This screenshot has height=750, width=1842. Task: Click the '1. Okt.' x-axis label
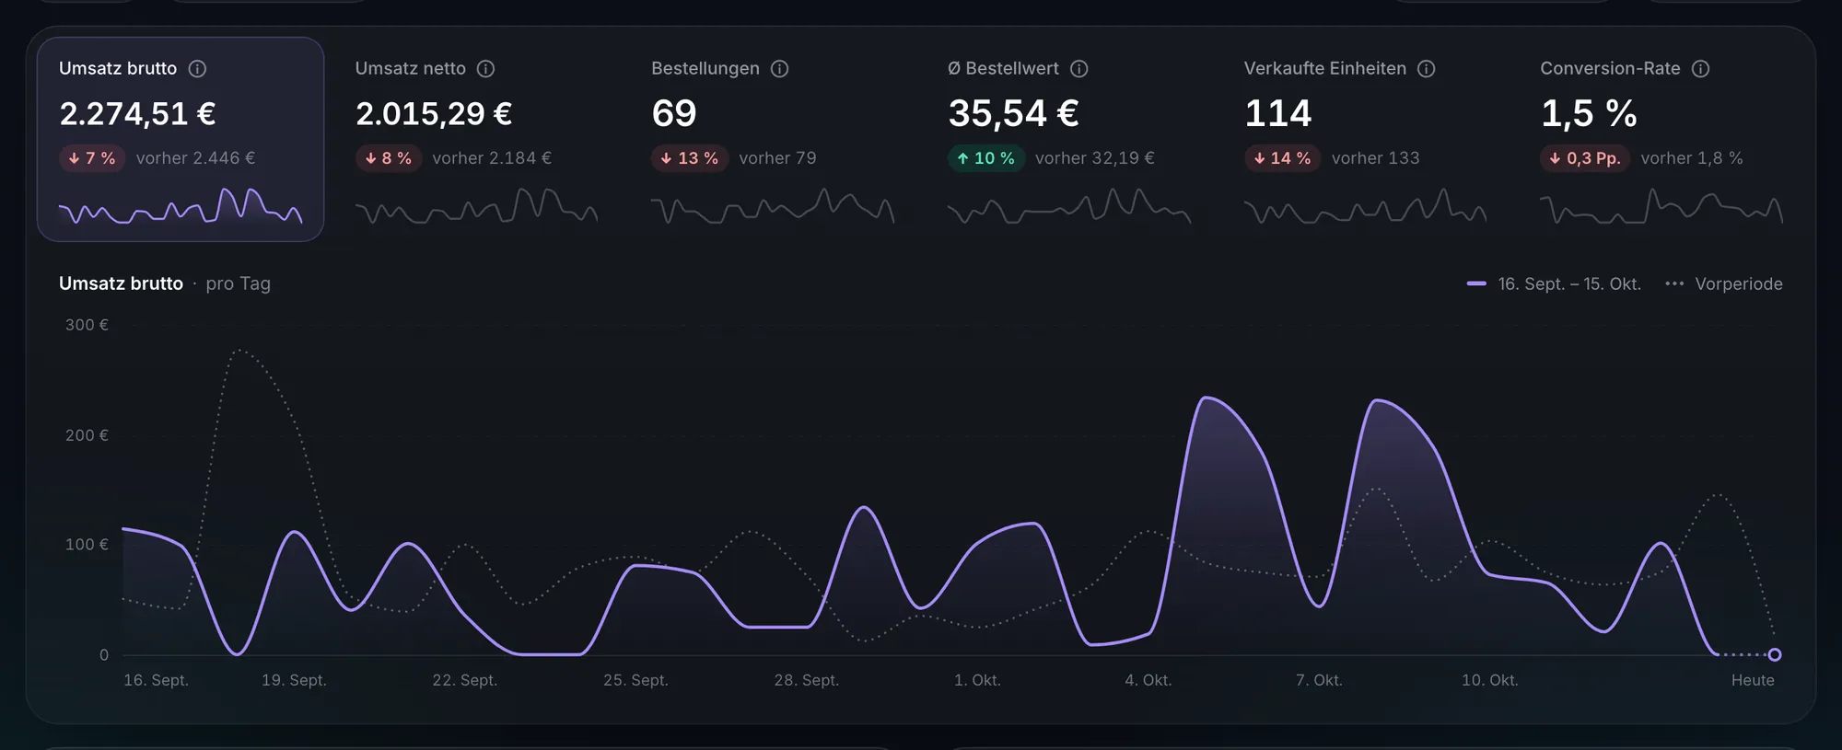[x=977, y=680]
